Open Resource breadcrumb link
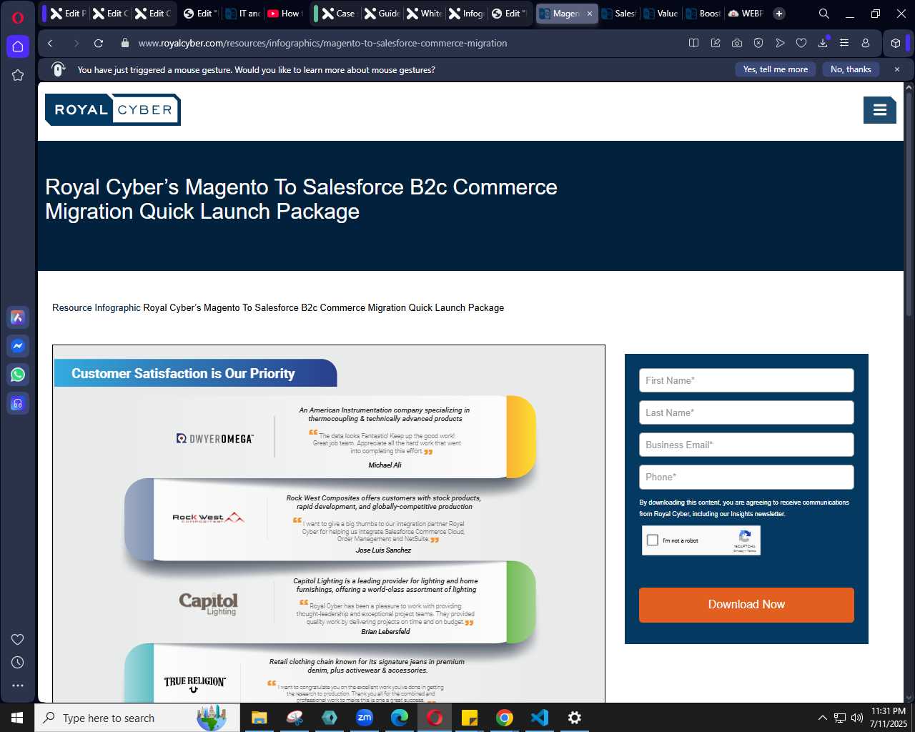This screenshot has height=732, width=915. tap(72, 308)
